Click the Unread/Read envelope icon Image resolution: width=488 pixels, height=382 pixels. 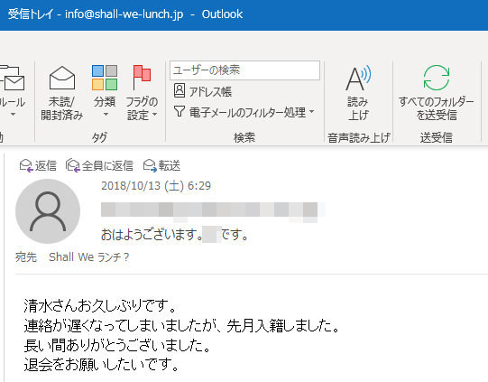point(62,78)
